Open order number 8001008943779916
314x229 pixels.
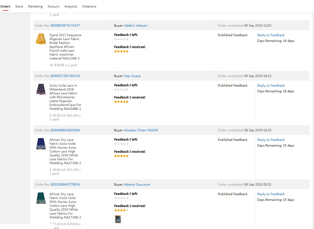tap(65, 185)
